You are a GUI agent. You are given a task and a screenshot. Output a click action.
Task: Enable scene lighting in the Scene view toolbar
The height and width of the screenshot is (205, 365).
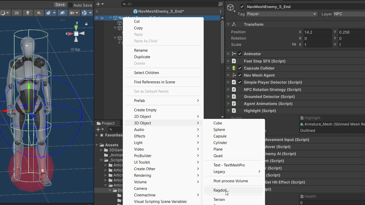point(28,13)
